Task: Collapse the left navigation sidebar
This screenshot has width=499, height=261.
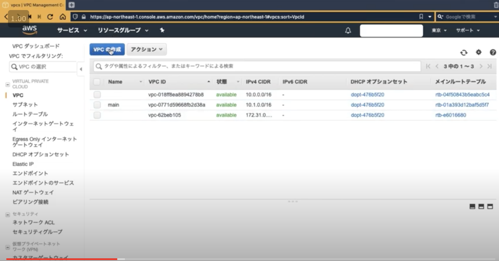Action: [81, 69]
